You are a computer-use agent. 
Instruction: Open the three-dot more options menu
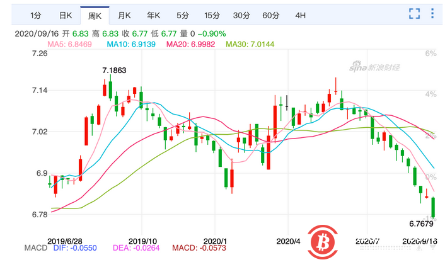(x=432, y=13)
